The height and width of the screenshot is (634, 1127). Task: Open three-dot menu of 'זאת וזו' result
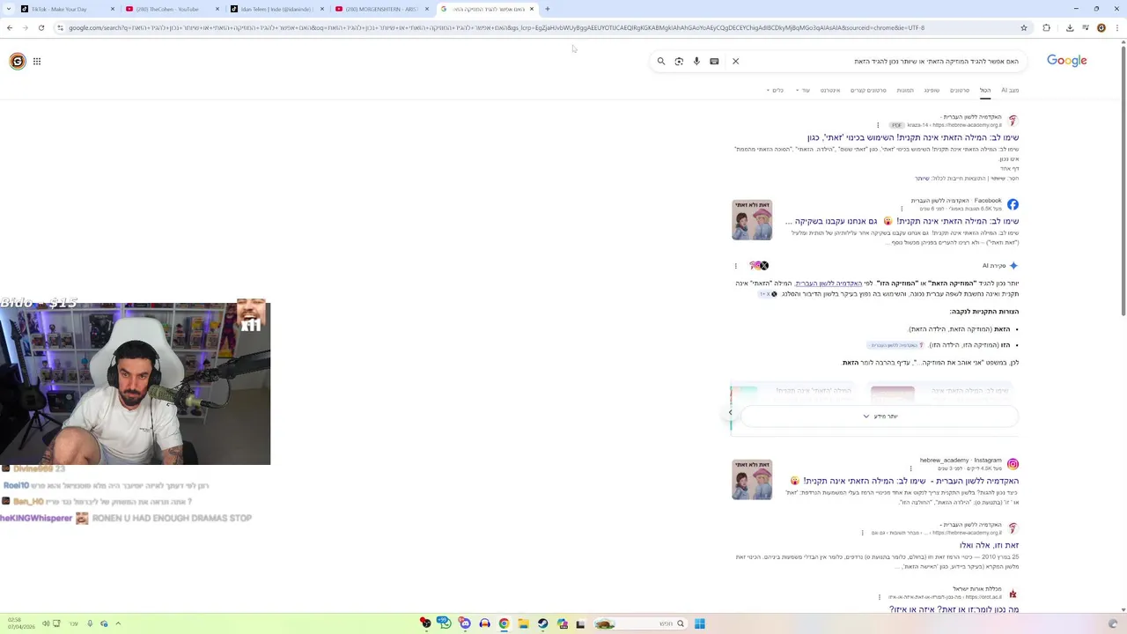tap(863, 533)
